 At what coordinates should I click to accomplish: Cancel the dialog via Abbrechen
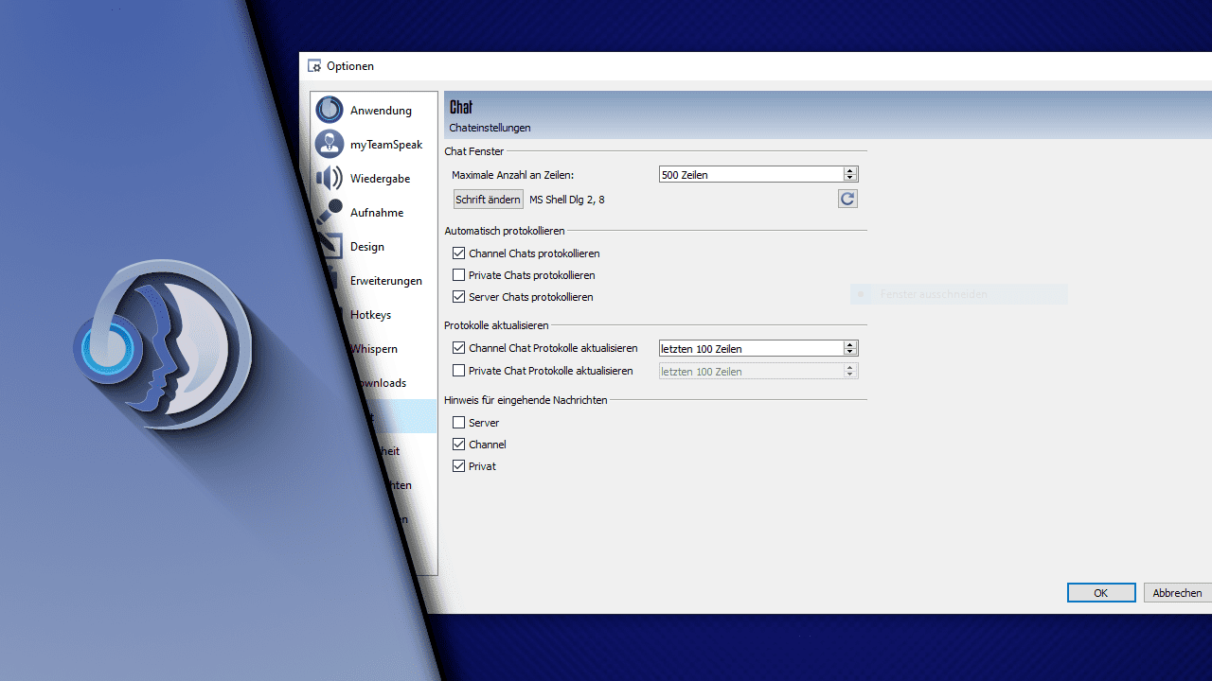(1177, 592)
